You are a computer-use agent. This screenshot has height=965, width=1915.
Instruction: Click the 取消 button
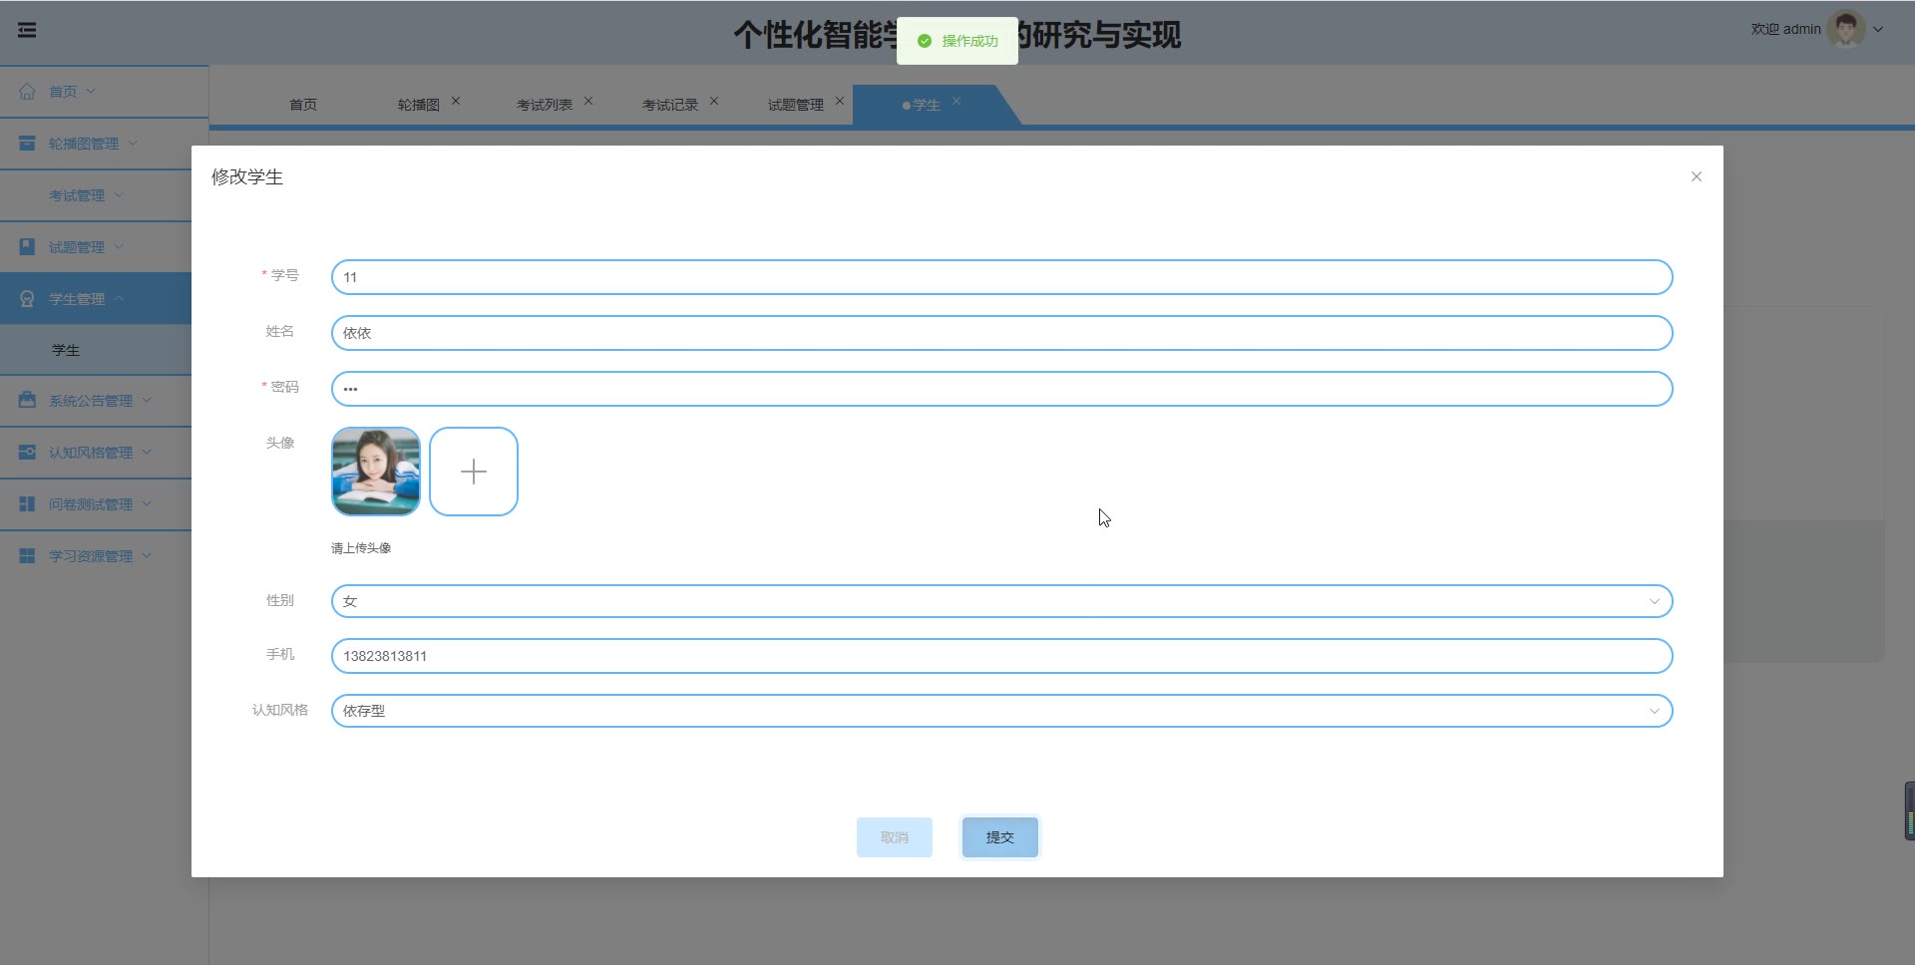point(895,837)
